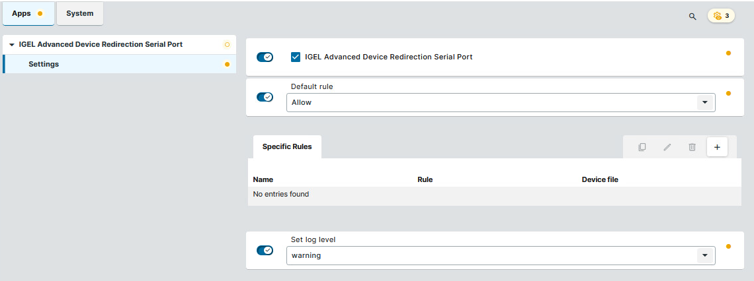Image resolution: width=754 pixels, height=281 pixels.
Task: Click the copy icon in Specific Rules toolbar
Action: click(x=642, y=147)
